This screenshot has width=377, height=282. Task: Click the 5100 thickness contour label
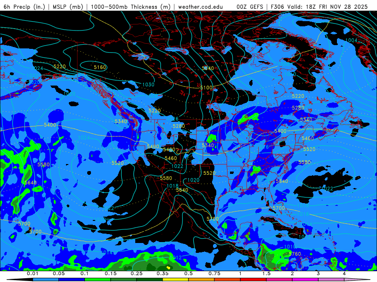(206, 87)
